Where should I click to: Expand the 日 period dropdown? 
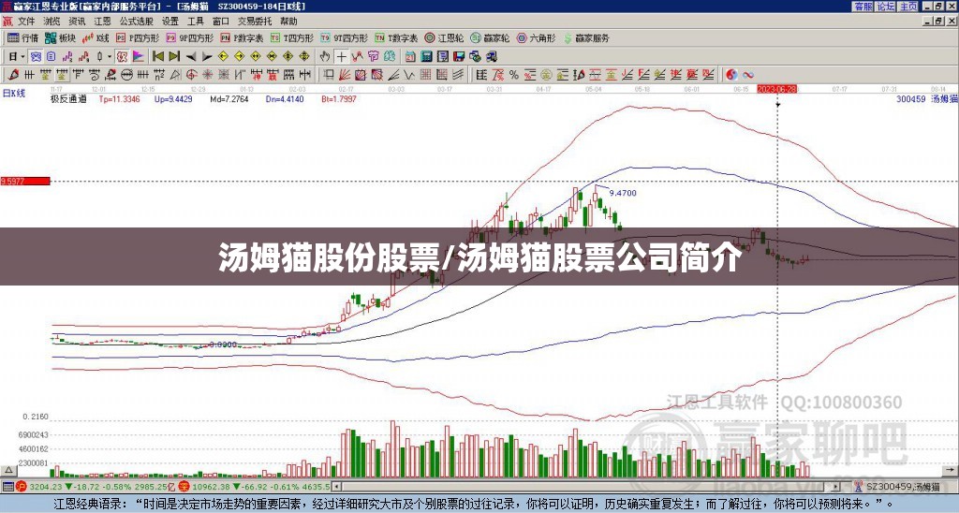(x=22, y=57)
